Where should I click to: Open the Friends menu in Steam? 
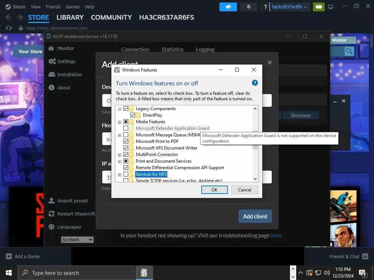(x=53, y=7)
